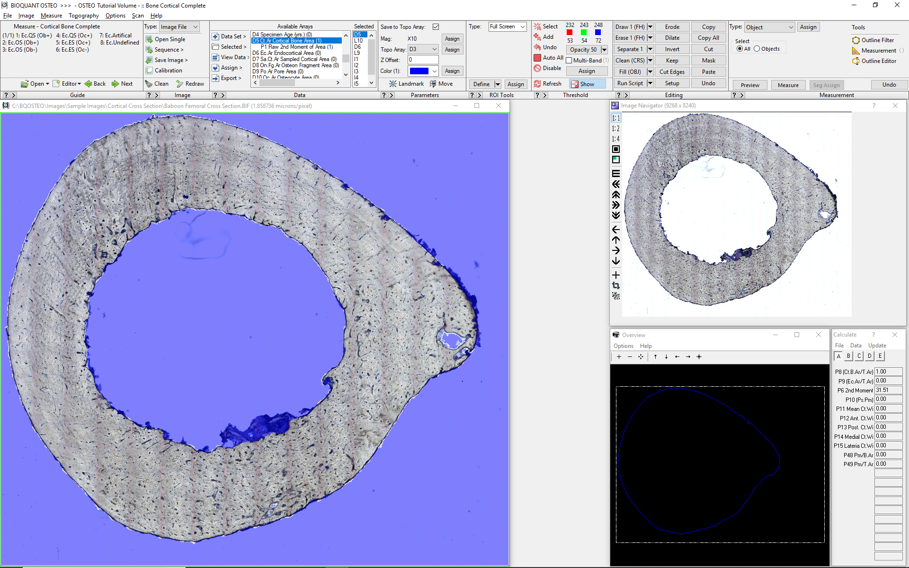
Task: Click the Crop icon in Image Navigator
Action: point(616,285)
